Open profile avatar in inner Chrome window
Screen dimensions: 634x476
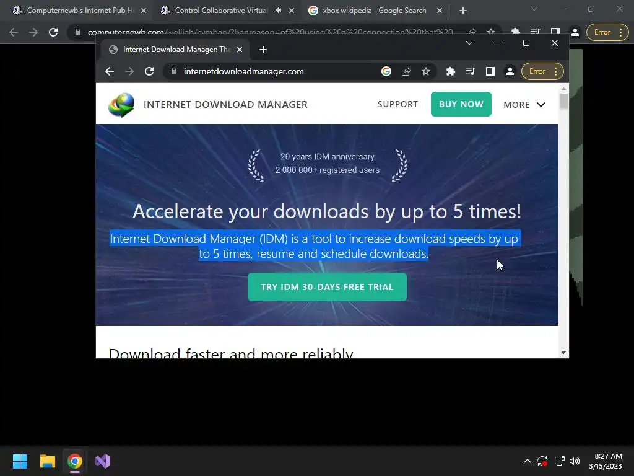(510, 72)
